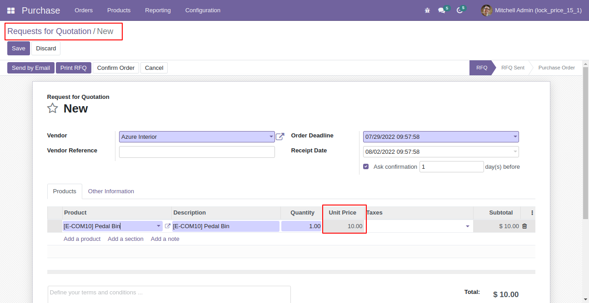This screenshot has width=589, height=303.
Task: Click Print RFQ button
Action: [x=74, y=68]
